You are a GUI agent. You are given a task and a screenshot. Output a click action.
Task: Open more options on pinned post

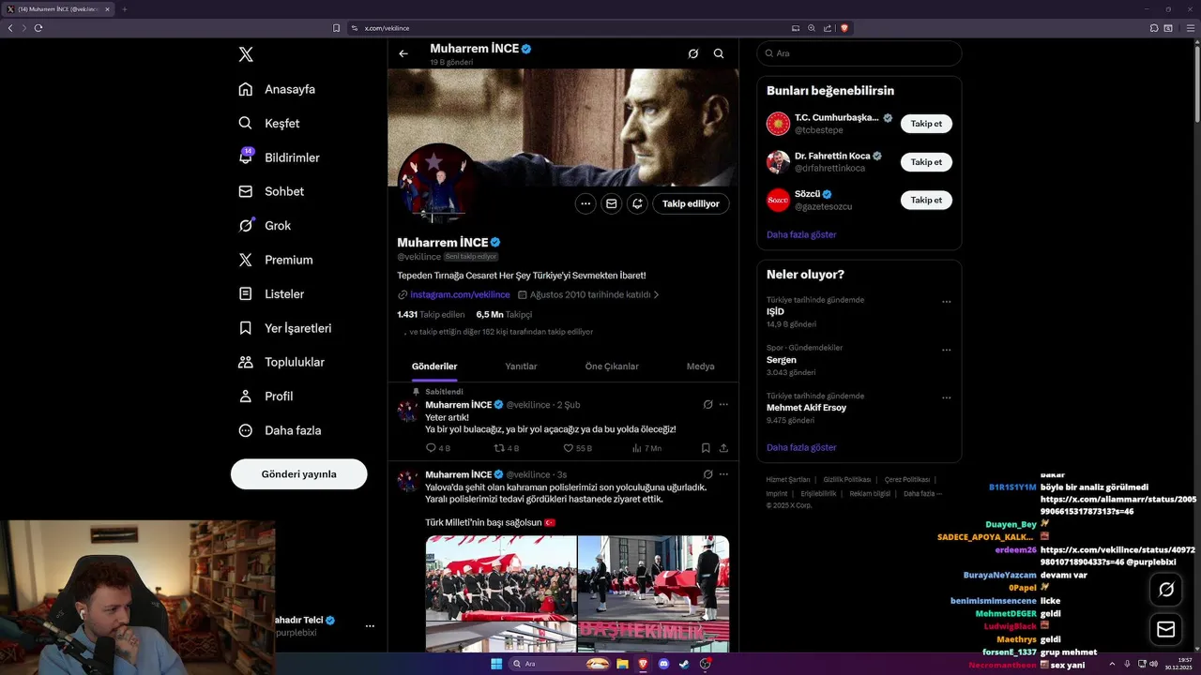tap(723, 405)
